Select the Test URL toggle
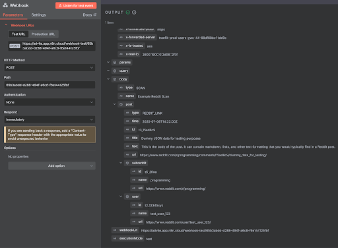 [x=18, y=34]
